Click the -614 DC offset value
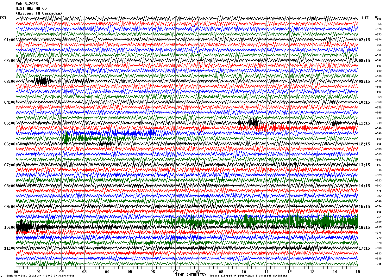Screen dimensions: 383x280 378,217
